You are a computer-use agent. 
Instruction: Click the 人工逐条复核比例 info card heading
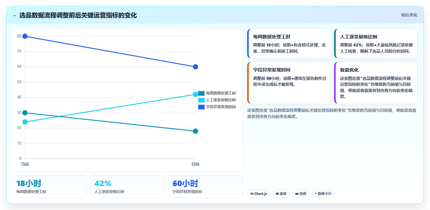click(359, 37)
